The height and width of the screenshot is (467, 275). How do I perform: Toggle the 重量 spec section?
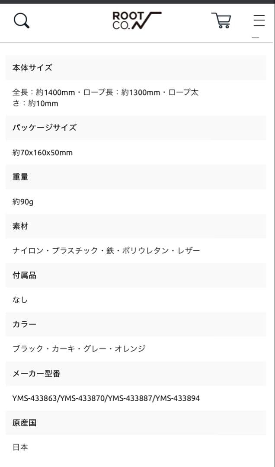point(137,177)
